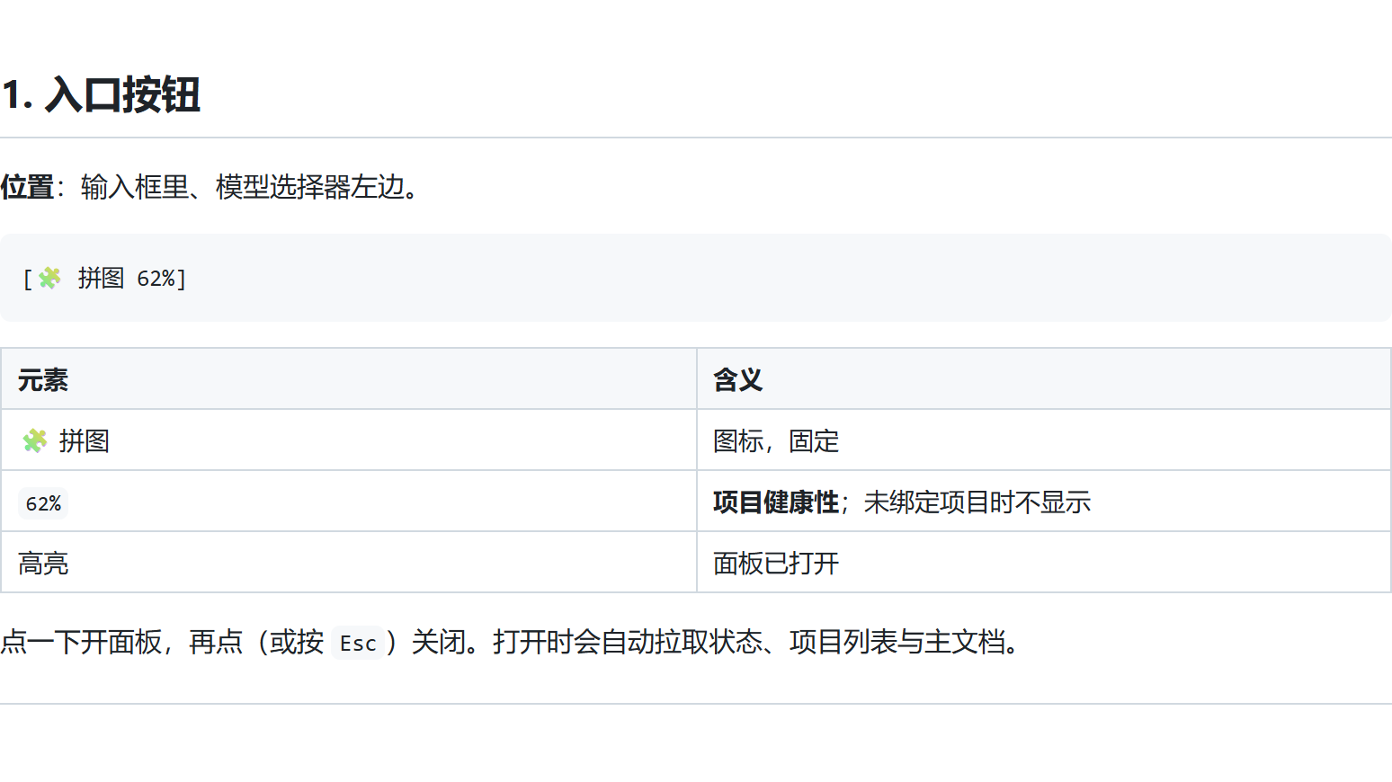Viewport: 1392px width, 782px height.
Task: Click the table header "元素"
Action: click(43, 379)
